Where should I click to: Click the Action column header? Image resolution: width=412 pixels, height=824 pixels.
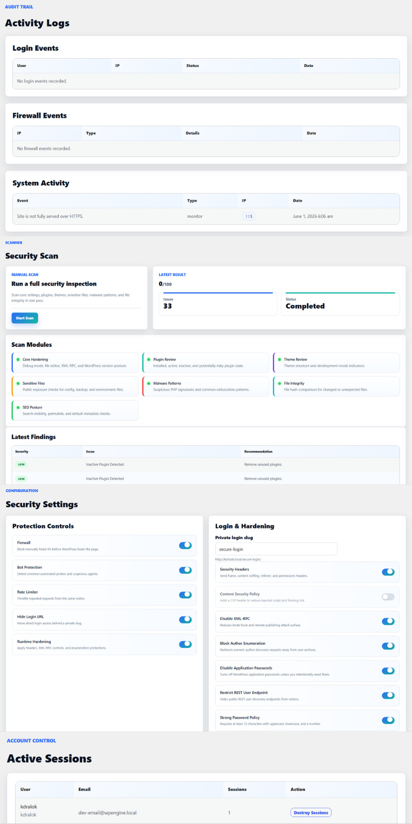[x=298, y=789]
